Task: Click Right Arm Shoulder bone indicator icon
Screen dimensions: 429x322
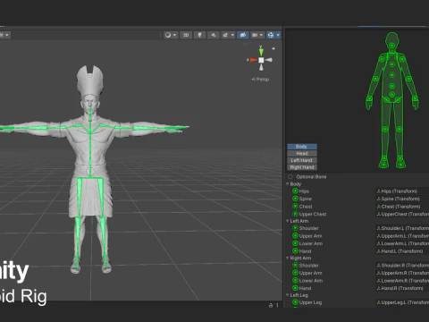Action: 295,266
